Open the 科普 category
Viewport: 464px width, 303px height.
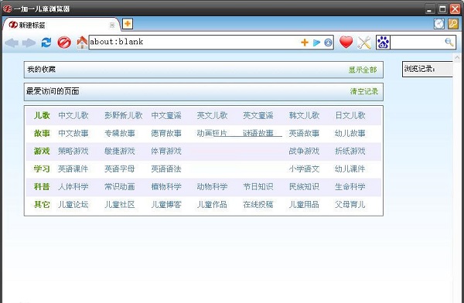click(x=42, y=186)
